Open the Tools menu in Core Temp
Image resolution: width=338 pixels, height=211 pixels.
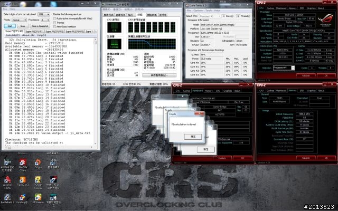[x=209, y=11]
